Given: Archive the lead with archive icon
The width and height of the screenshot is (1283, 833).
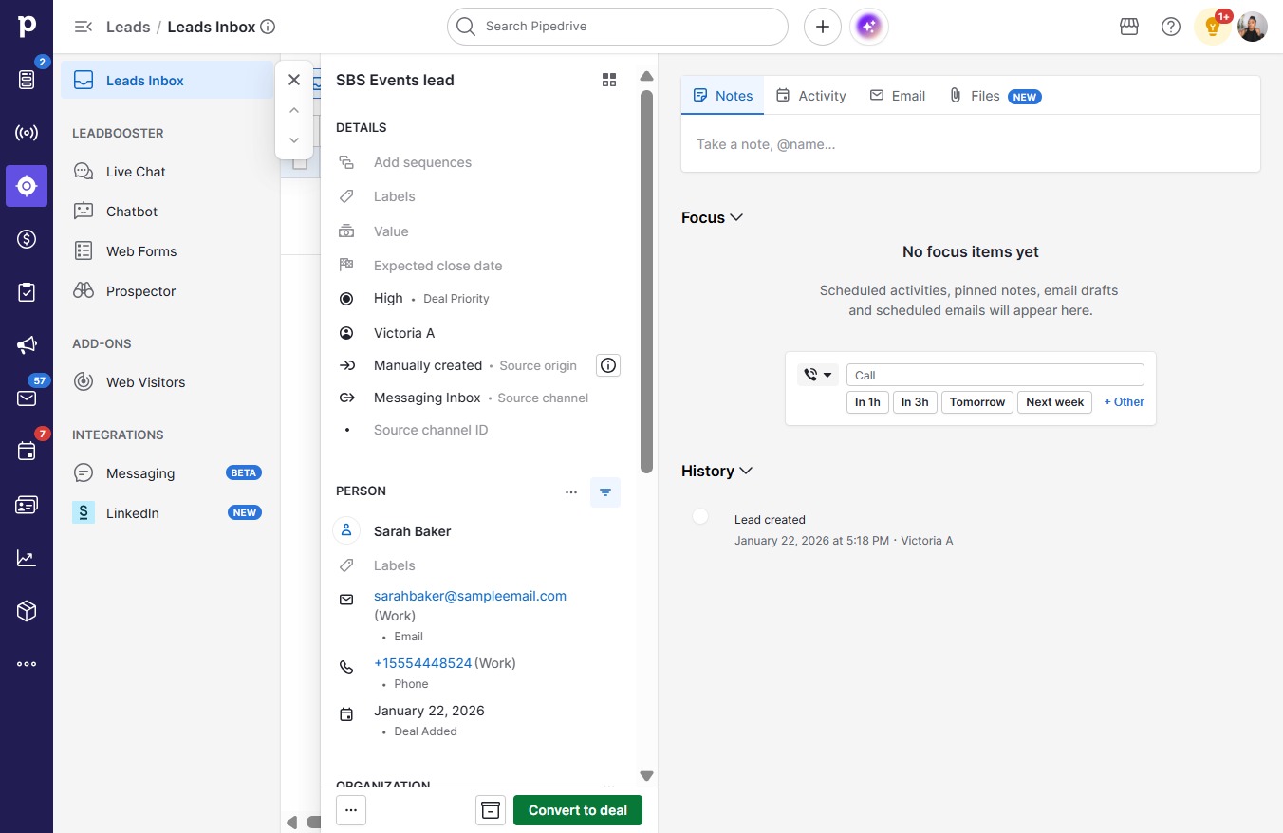Looking at the screenshot, I should click(491, 810).
